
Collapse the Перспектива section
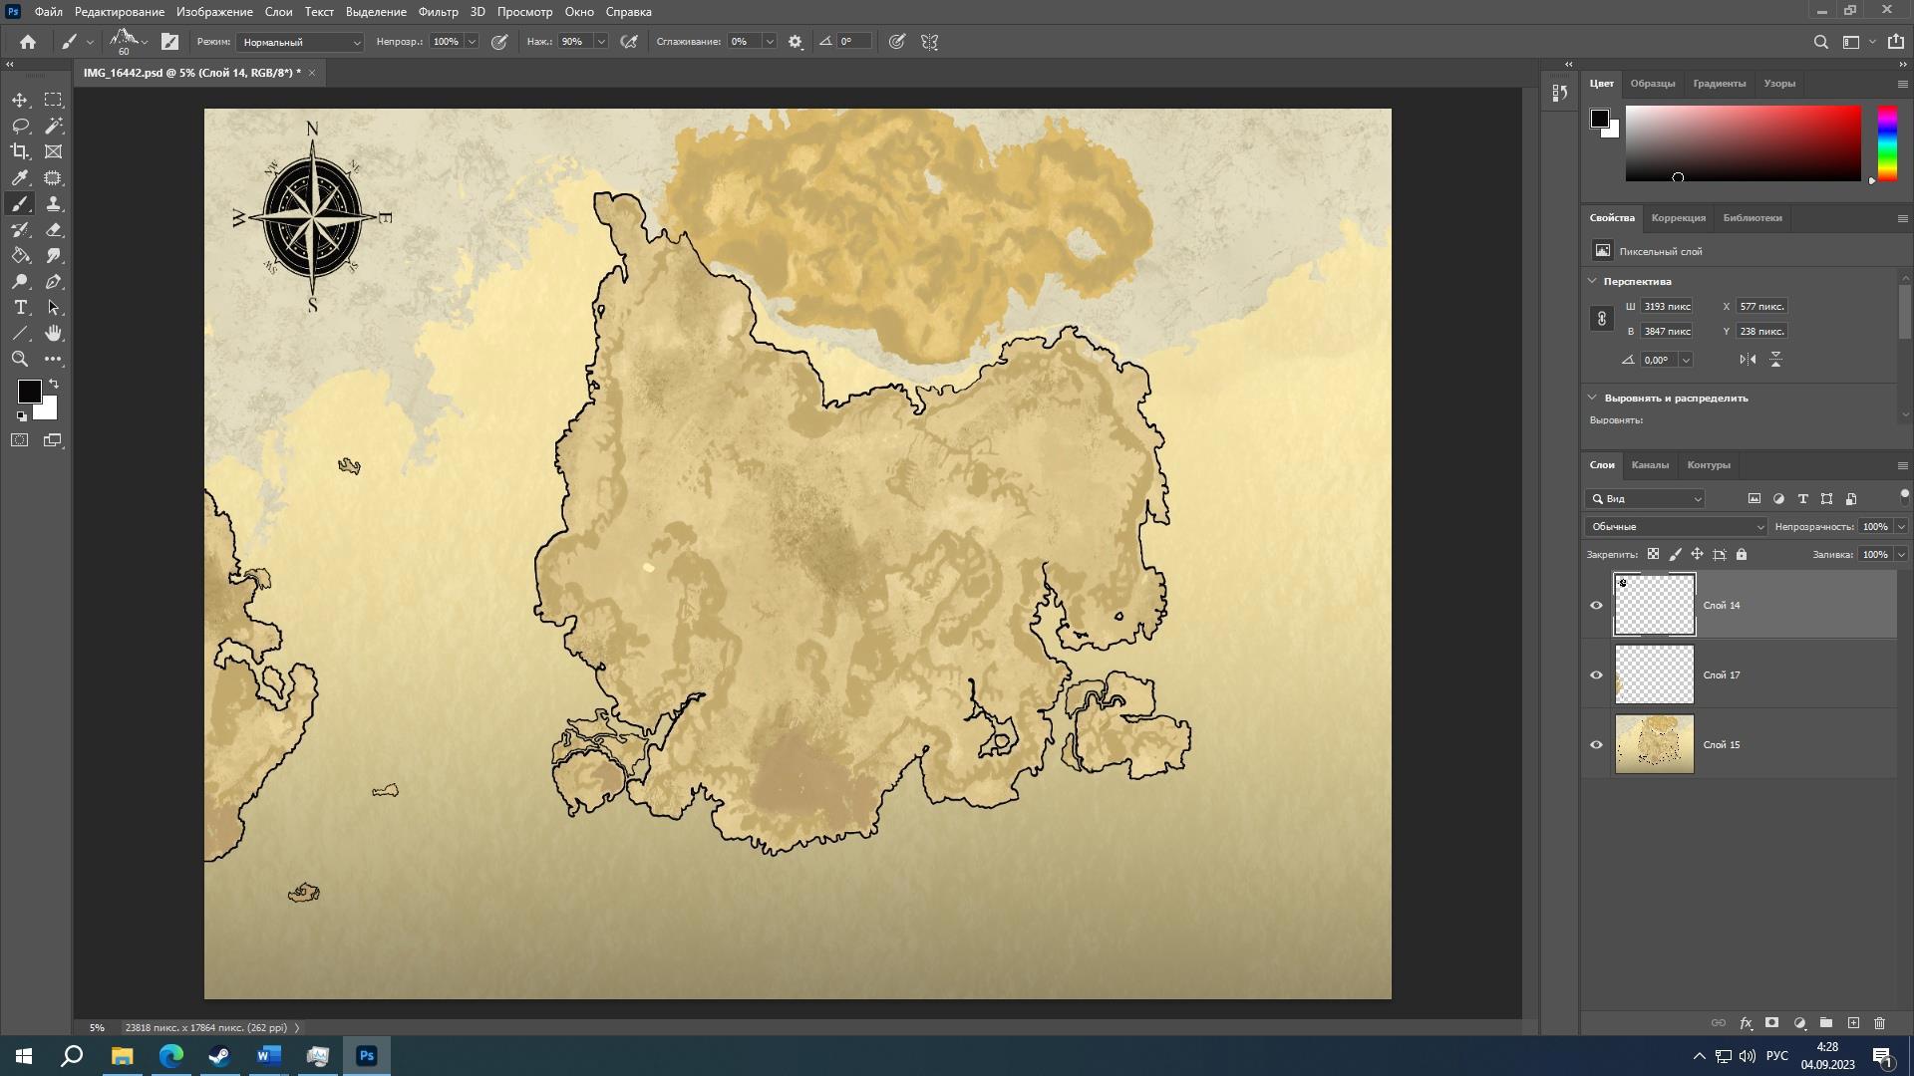pyautogui.click(x=1592, y=281)
